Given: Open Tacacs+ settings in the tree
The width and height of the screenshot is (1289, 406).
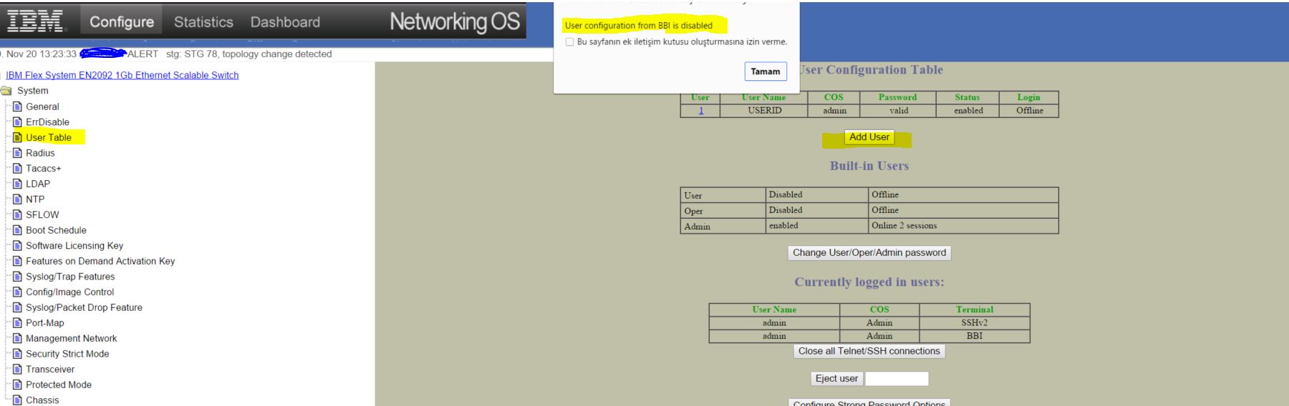Looking at the screenshot, I should coord(44,169).
